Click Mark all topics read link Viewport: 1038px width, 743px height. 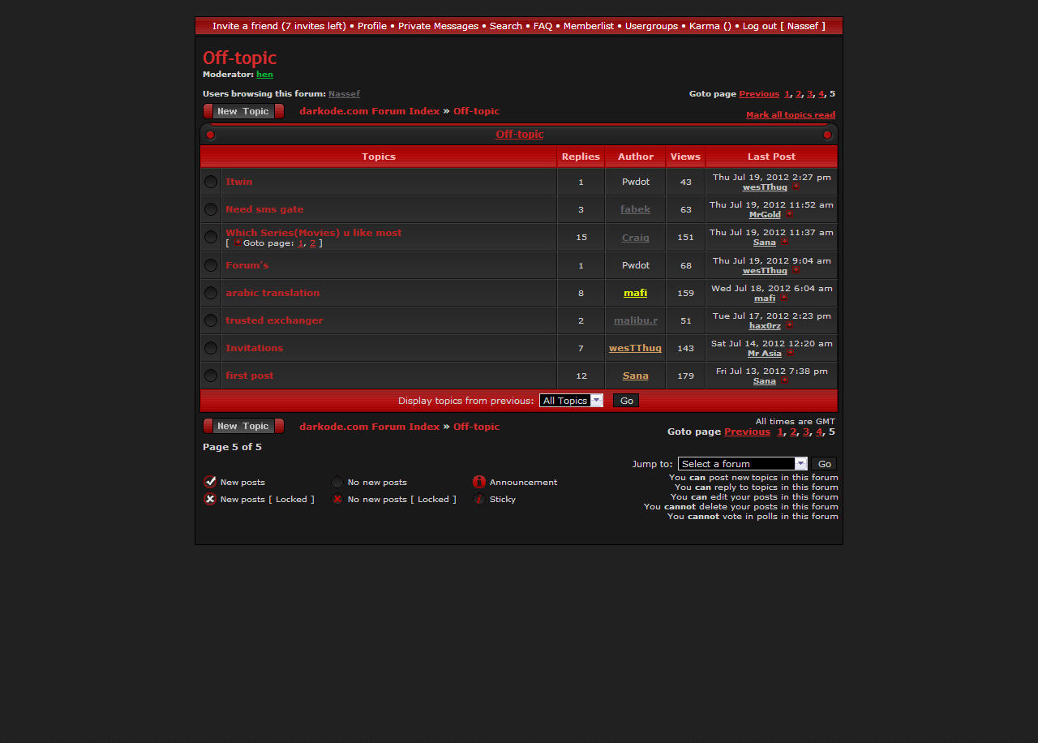pos(790,115)
